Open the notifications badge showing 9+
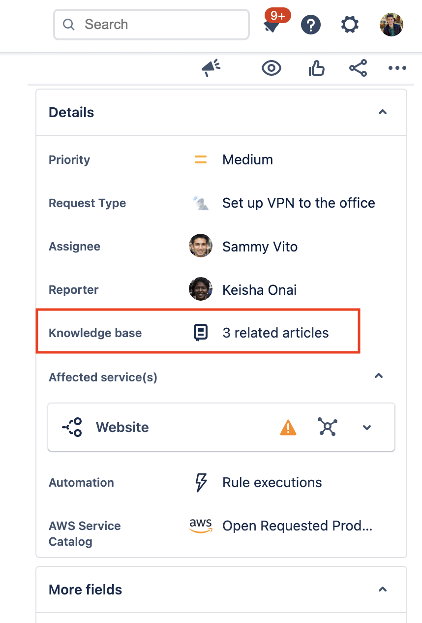Image resolution: width=422 pixels, height=623 pixels. coord(276,16)
